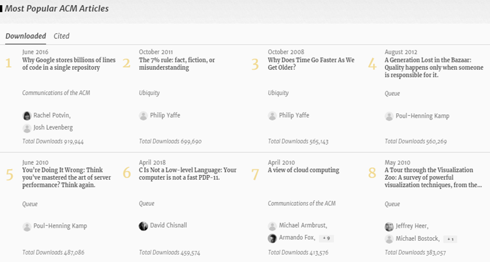Image resolution: width=490 pixels, height=262 pixels.
Task: Open 'Why Google stores billions of lines' article
Action: pyautogui.click(x=69, y=64)
